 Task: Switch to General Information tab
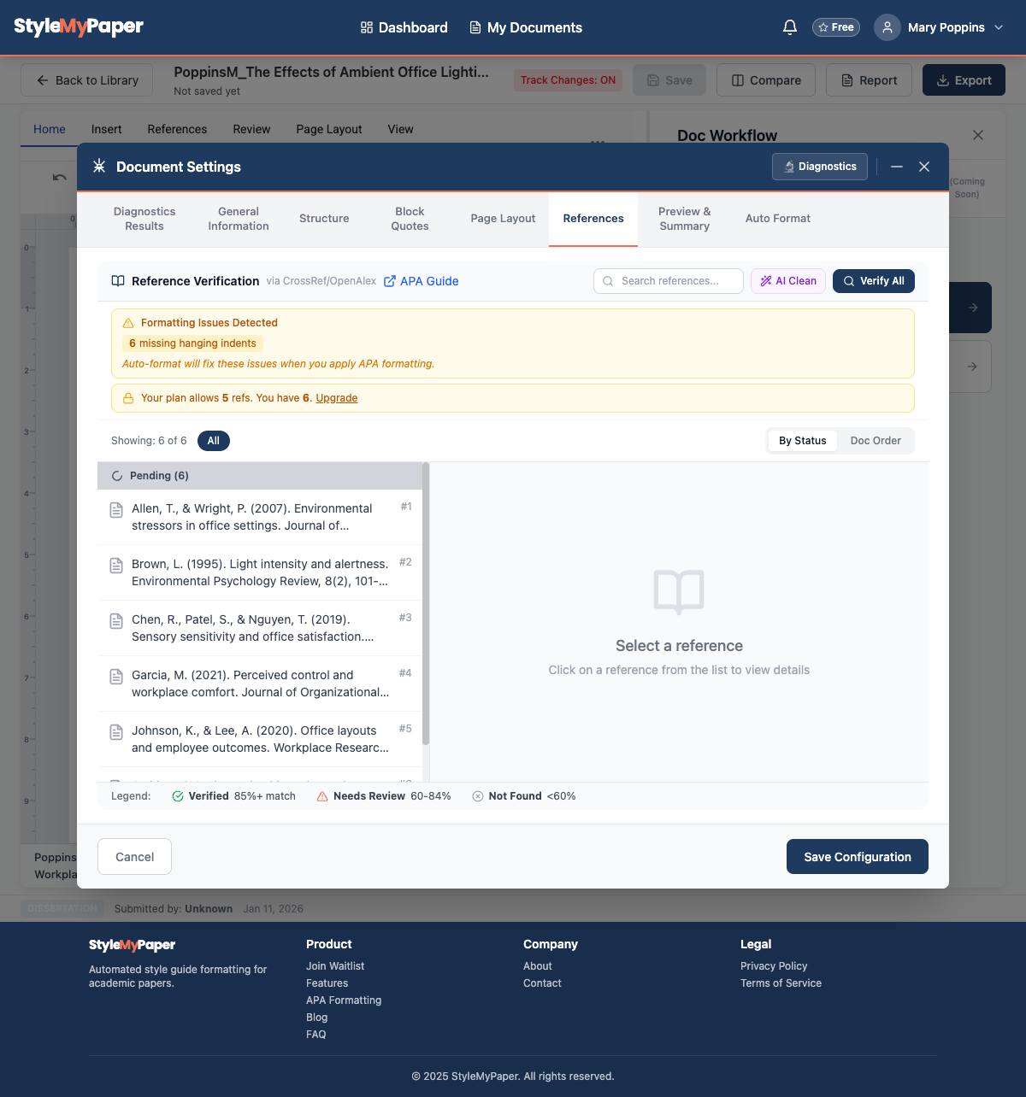point(239,219)
